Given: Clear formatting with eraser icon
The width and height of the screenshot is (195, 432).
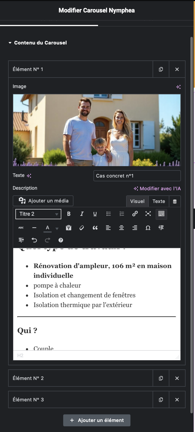Looking at the screenshot, I should pos(82,228).
